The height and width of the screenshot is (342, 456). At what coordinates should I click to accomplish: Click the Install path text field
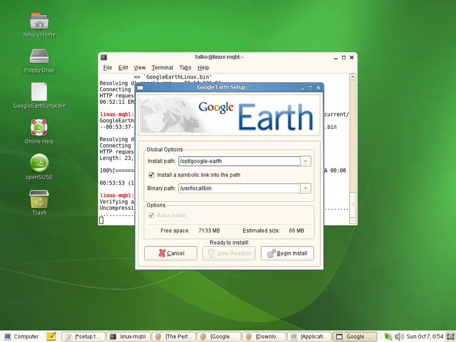pos(239,161)
